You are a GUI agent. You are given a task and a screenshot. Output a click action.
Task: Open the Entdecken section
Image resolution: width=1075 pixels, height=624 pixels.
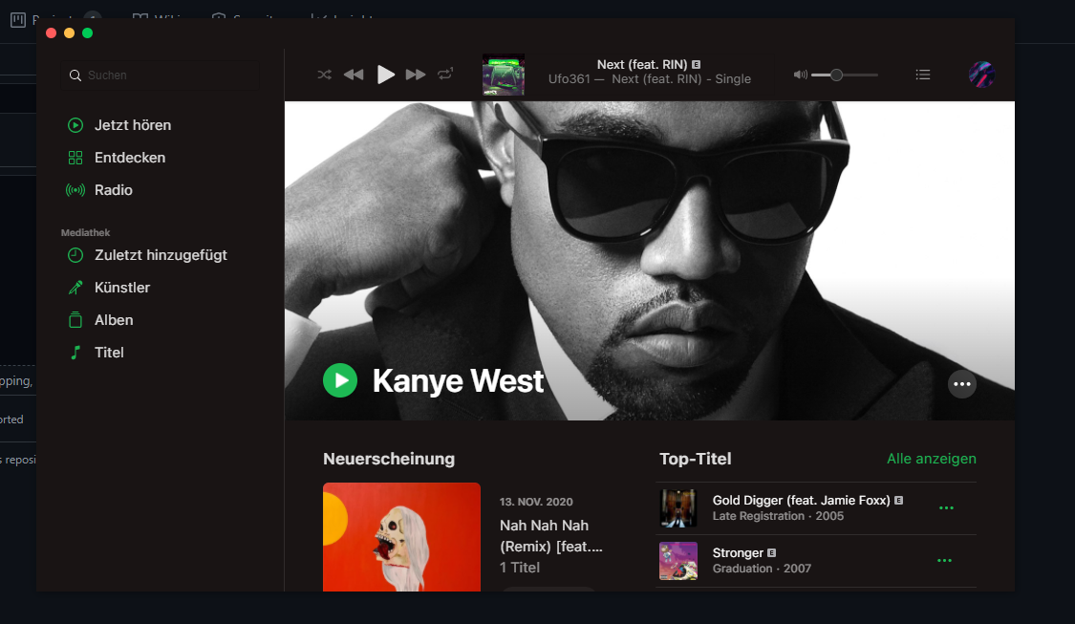129,157
